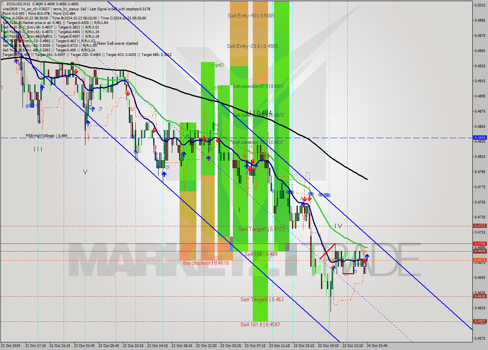Click the red 0.4630 price tag on the axis

click(x=479, y=296)
